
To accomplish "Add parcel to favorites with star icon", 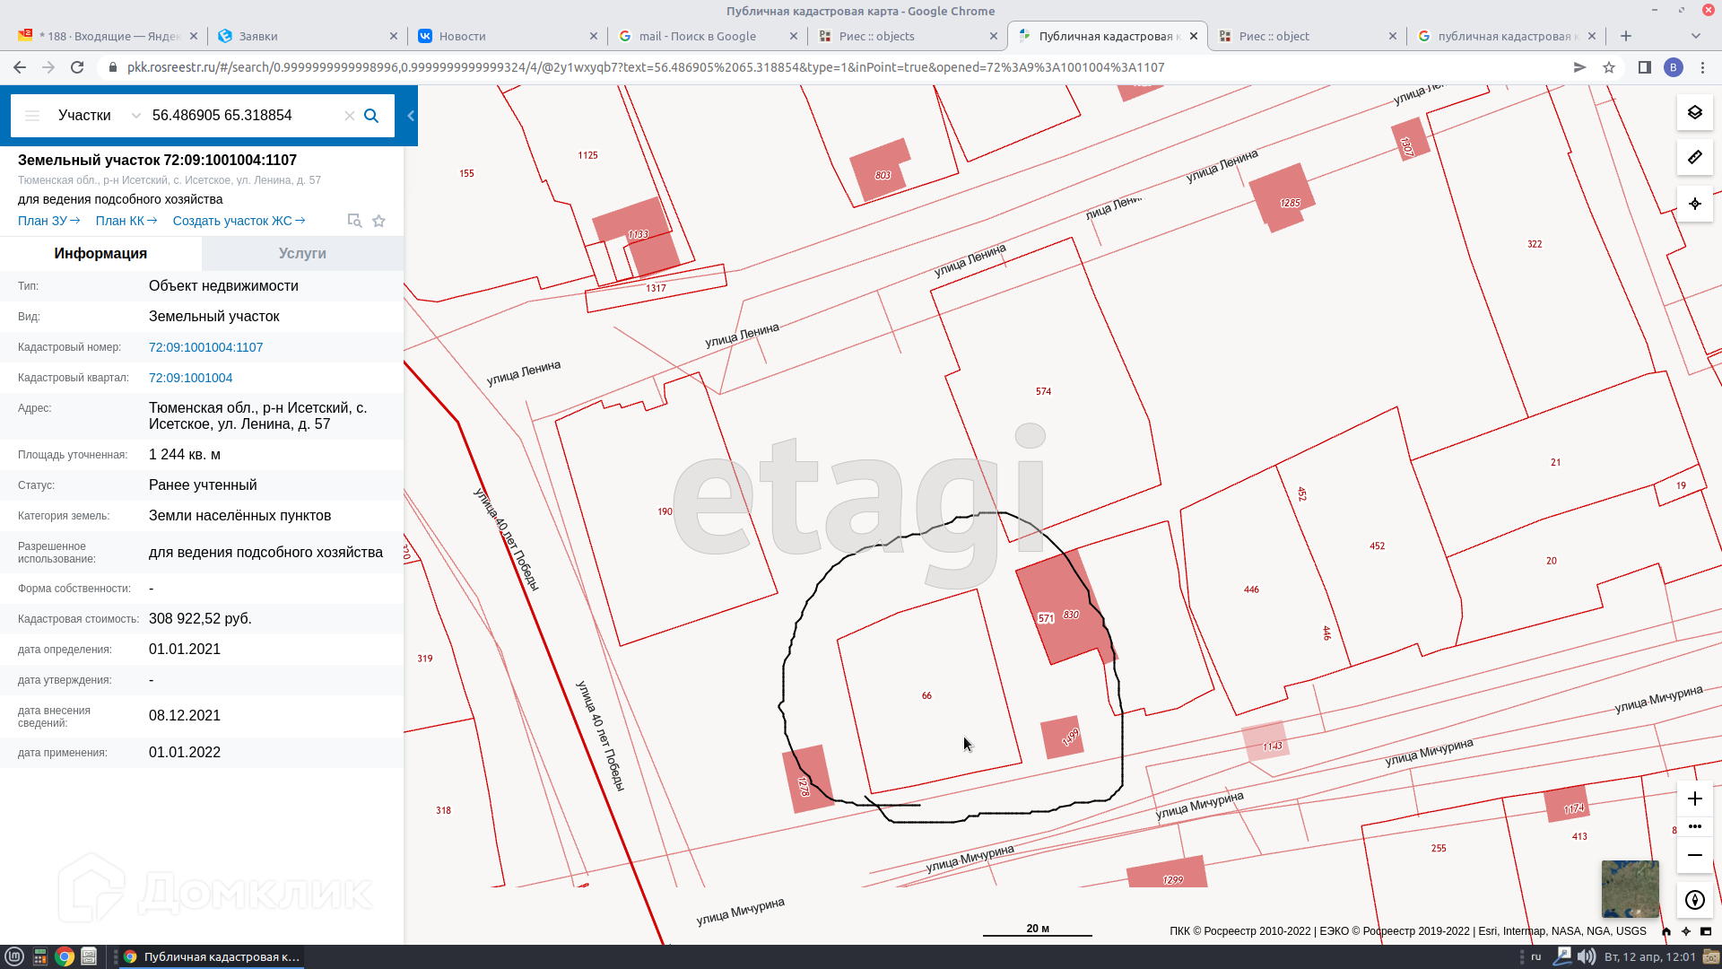I will pyautogui.click(x=378, y=221).
